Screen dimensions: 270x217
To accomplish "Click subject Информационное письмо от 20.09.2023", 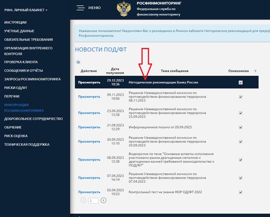I will [x=160, y=127].
